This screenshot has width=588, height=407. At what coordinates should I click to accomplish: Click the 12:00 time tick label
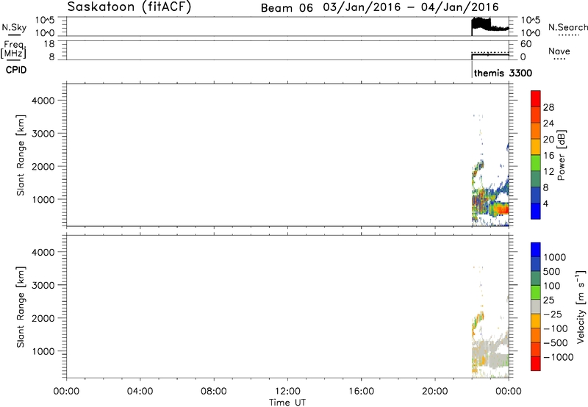[x=287, y=392]
